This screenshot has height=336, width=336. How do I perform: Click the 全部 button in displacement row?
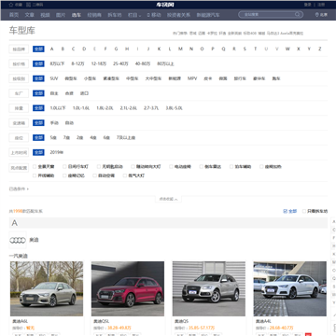click(38, 108)
